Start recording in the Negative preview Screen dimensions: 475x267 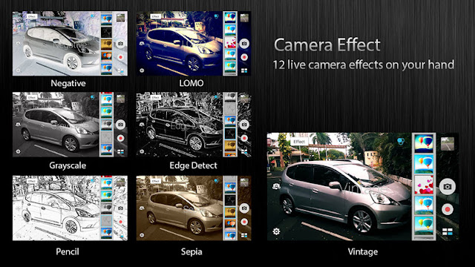tap(120, 57)
